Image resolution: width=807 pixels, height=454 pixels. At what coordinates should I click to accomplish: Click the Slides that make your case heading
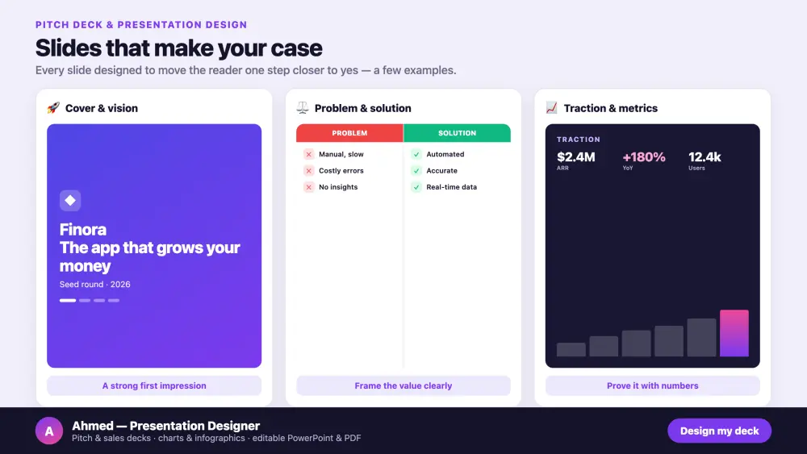point(178,48)
